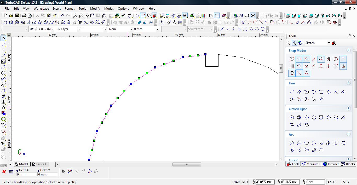Click the Delta X input field

[26, 175]
